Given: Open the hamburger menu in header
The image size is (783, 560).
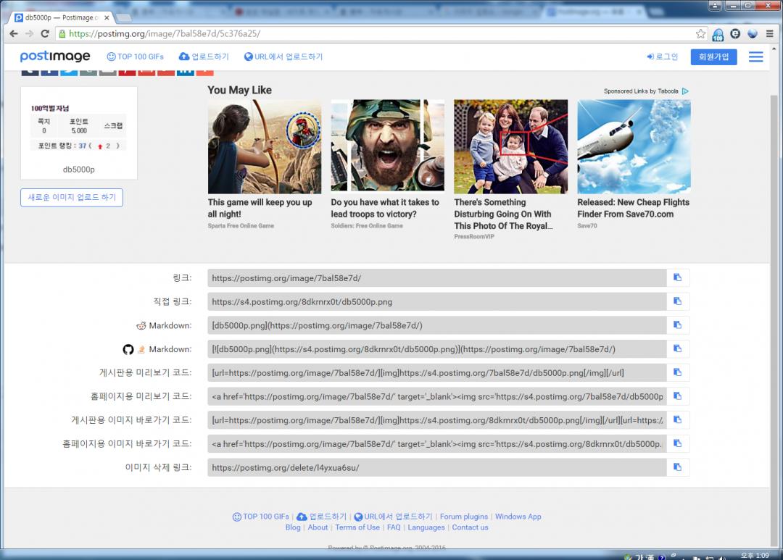Looking at the screenshot, I should [755, 57].
